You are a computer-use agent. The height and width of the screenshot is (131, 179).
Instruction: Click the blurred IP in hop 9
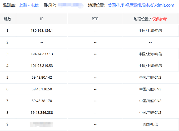pyautogui.click(x=42, y=124)
